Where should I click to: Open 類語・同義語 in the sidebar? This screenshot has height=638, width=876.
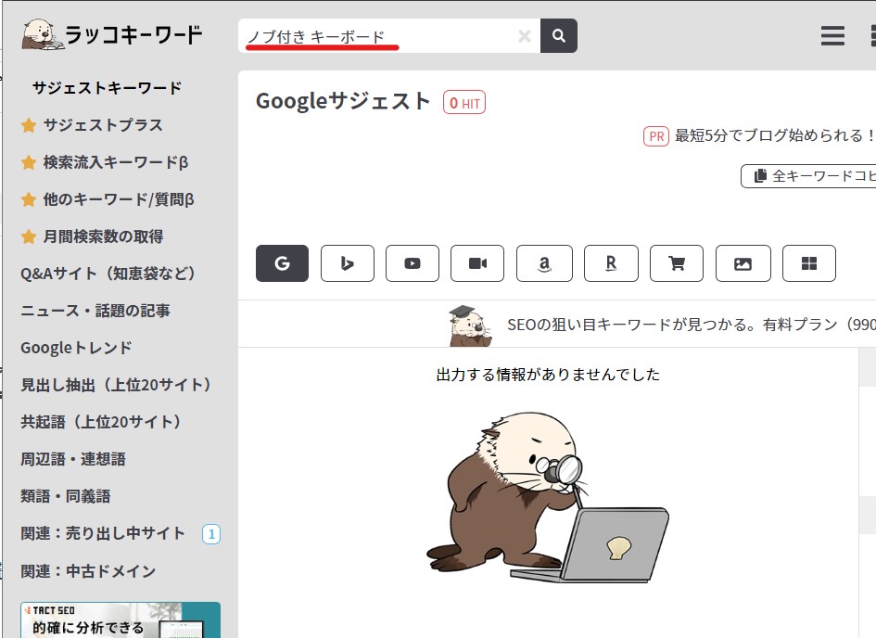pyautogui.click(x=66, y=496)
